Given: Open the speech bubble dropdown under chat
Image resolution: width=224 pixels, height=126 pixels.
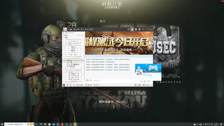Looking at the screenshot, I should [x=145, y=81].
